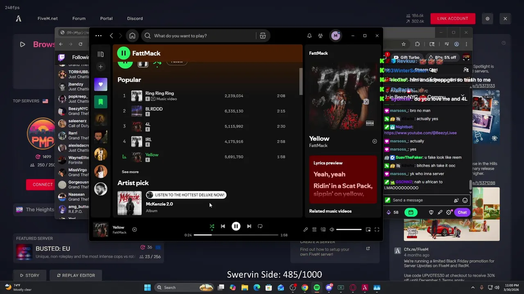Skip to next track
This screenshot has height=294, width=524.
[249, 226]
